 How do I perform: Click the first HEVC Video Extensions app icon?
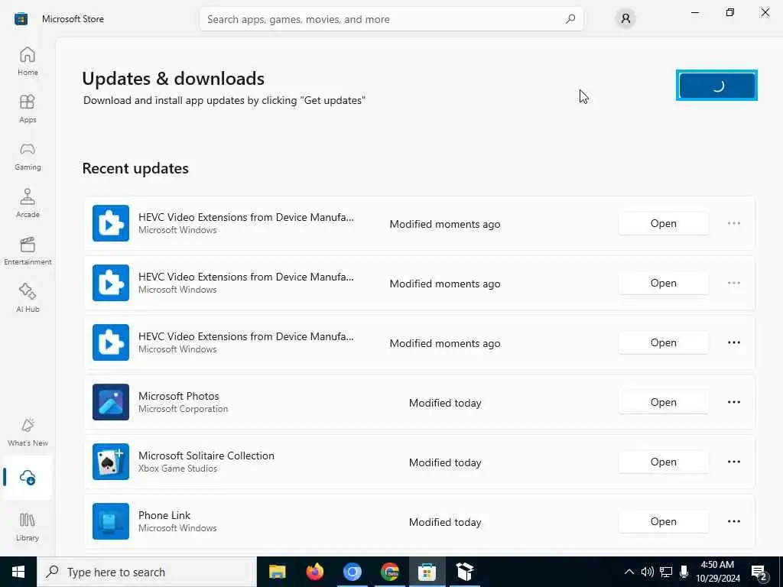111,223
